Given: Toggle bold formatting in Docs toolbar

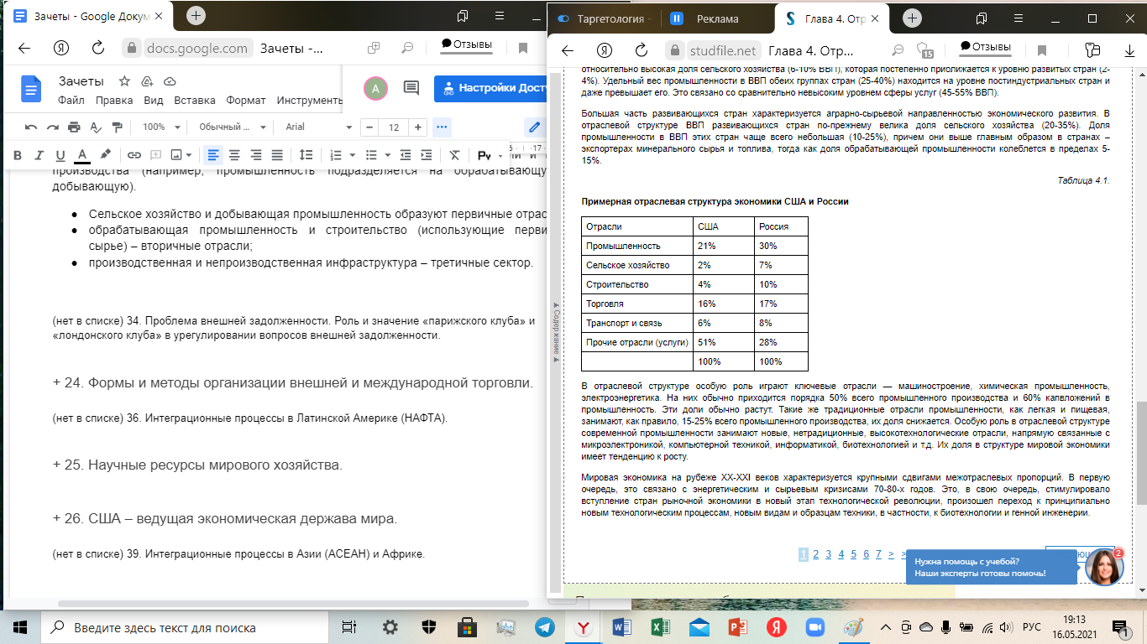Looking at the screenshot, I should 17,155.
